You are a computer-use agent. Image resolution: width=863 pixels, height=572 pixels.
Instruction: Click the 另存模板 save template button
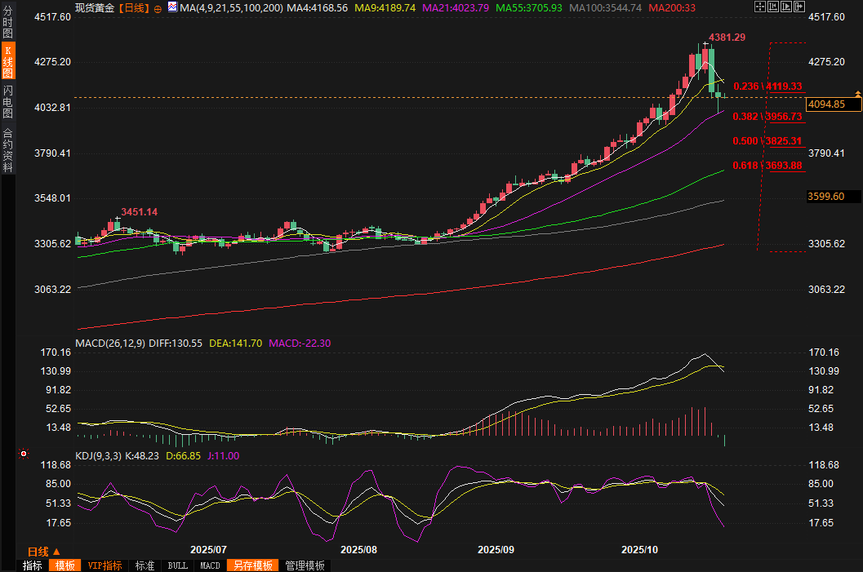tap(252, 565)
